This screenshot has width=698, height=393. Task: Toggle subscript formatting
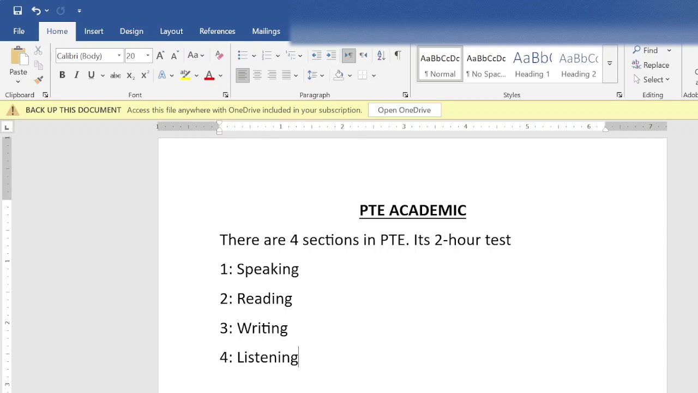[130, 75]
